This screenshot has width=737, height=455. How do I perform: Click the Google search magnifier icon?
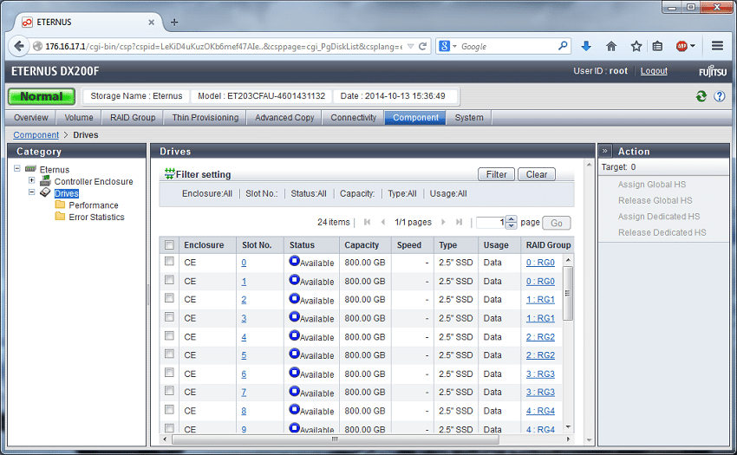[x=563, y=46]
